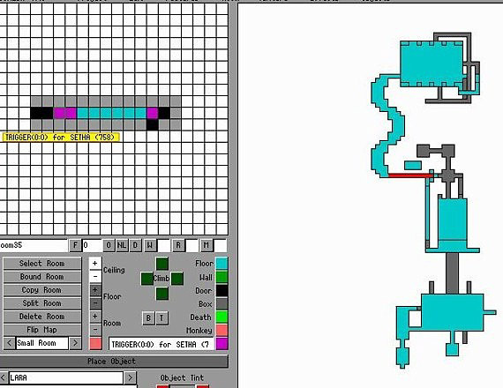This screenshot has width=503, height=388.
Task: Raise room with Room plus button
Action: tap(95, 317)
